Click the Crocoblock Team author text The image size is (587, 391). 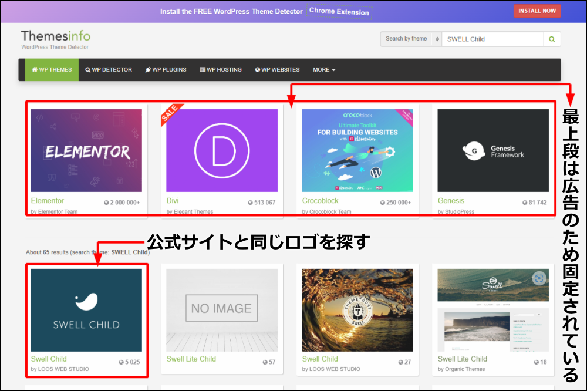point(330,211)
